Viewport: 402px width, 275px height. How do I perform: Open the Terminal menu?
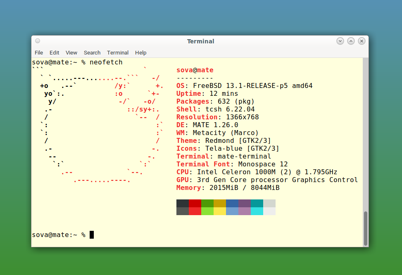[x=118, y=52]
